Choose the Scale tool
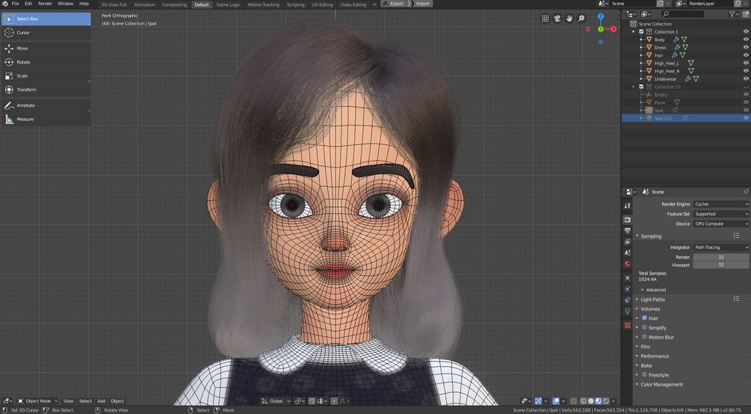Screen dimensions: 751x414 46,75
